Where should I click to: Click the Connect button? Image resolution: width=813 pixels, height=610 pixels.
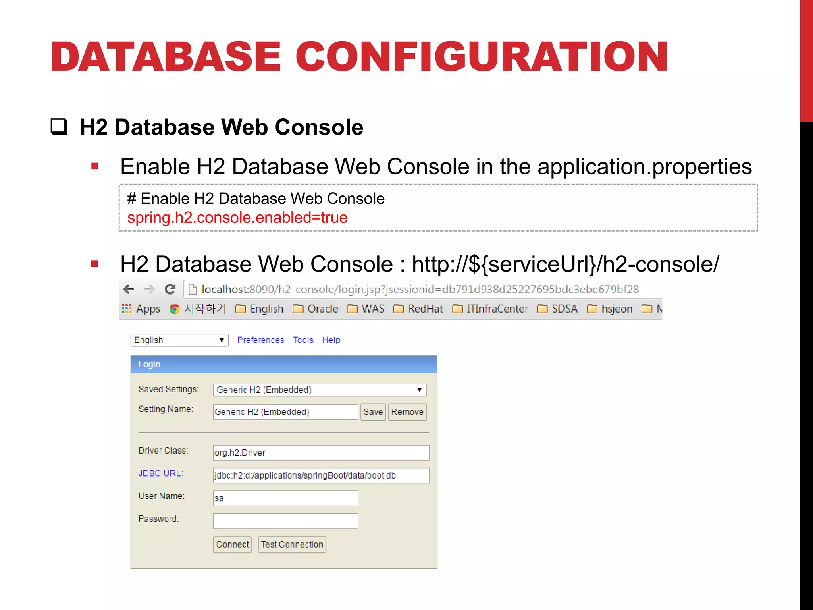tap(232, 544)
